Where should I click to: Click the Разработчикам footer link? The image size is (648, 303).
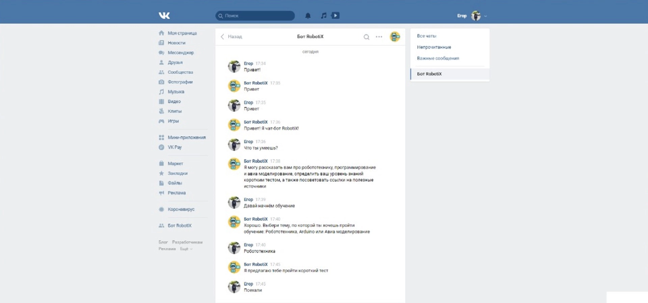(x=187, y=242)
